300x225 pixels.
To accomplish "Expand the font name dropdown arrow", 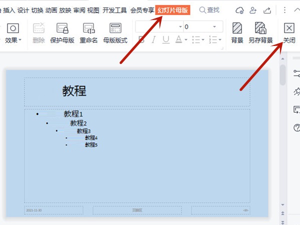I will [x=180, y=26].
